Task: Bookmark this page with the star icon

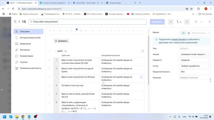Action: (x=192, y=9)
